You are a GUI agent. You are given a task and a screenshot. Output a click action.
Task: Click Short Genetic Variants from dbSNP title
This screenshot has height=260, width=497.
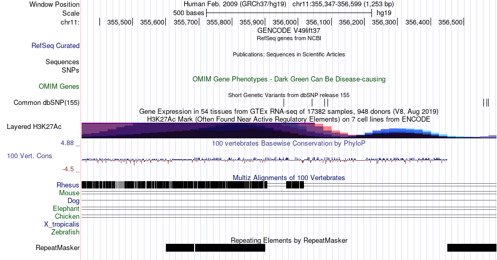pos(289,95)
